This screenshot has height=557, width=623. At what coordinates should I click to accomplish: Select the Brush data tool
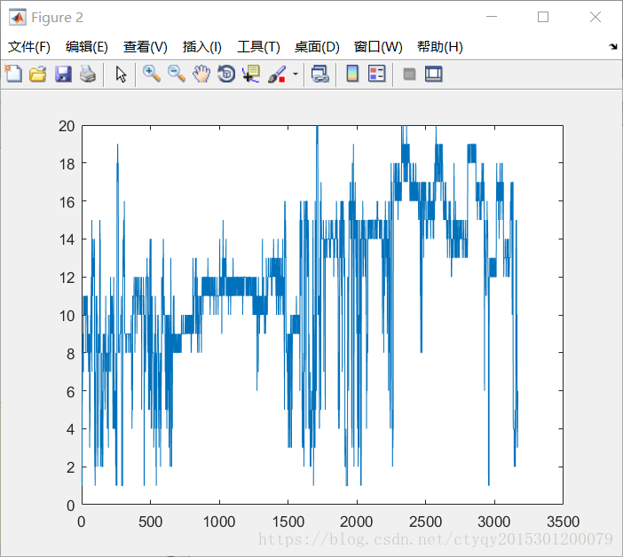pyautogui.click(x=277, y=75)
